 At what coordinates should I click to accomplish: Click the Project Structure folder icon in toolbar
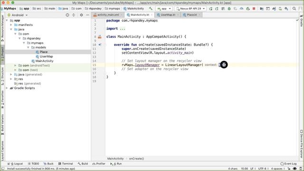(x=262, y=9)
